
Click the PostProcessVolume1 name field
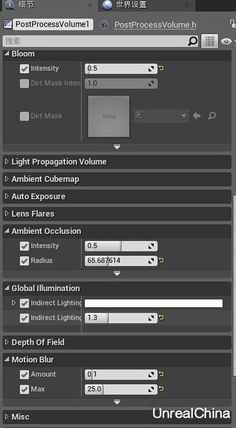point(53,24)
